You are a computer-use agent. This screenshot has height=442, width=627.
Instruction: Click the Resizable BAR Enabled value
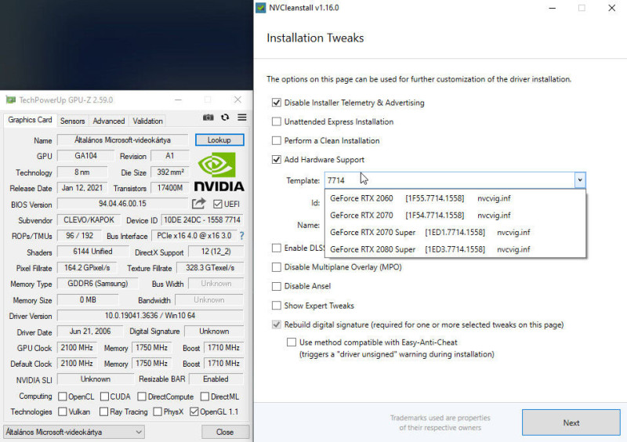pos(216,379)
